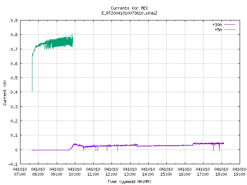Click the green +5A vertical rise starting at 0.4 A

[x=32, y=73]
